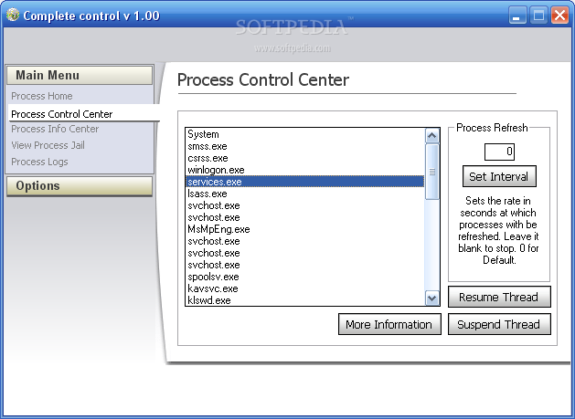This screenshot has width=575, height=419.
Task: Select smss.exe in the process list
Action: click(305, 146)
